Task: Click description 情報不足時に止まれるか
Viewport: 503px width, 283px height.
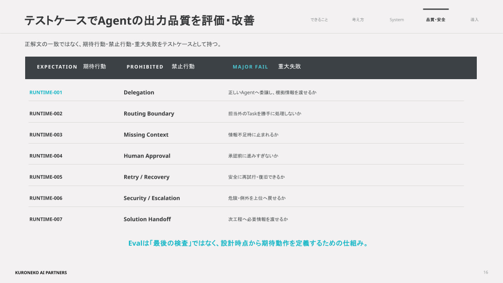Action: [254, 135]
